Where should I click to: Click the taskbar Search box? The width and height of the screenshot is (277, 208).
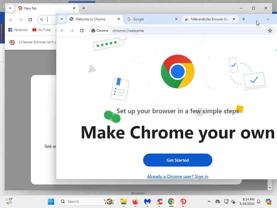(87, 201)
